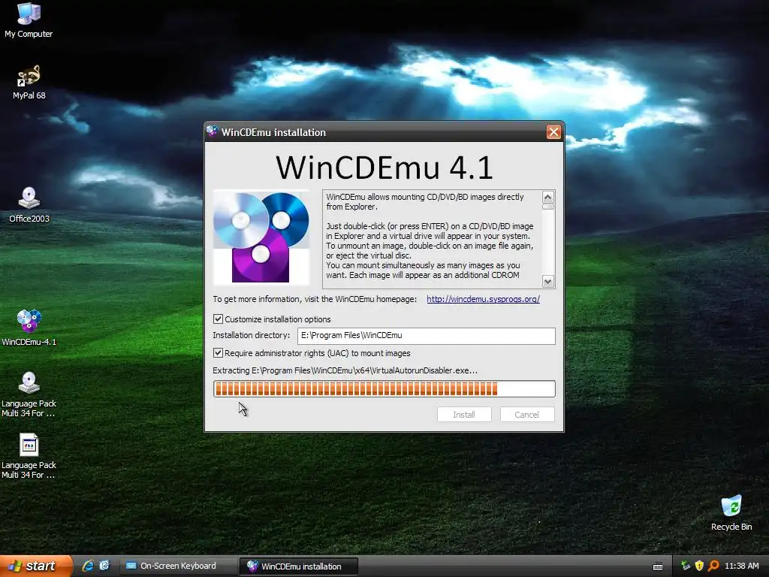
Task: Click the keyboard icon in the taskbar
Action: 658,566
